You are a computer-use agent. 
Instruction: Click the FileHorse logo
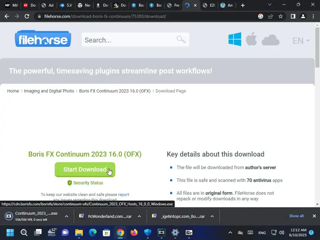click(x=43, y=39)
